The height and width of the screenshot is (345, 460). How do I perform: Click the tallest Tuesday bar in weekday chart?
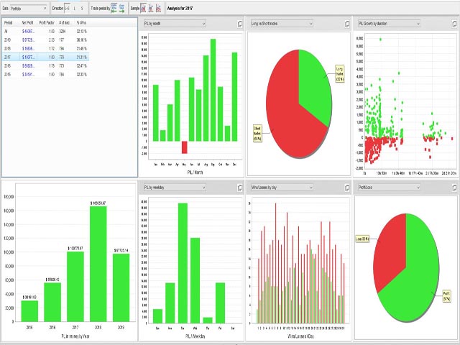pyautogui.click(x=183, y=263)
